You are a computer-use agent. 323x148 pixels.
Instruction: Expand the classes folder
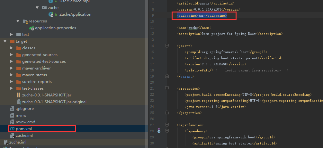pos(12,48)
